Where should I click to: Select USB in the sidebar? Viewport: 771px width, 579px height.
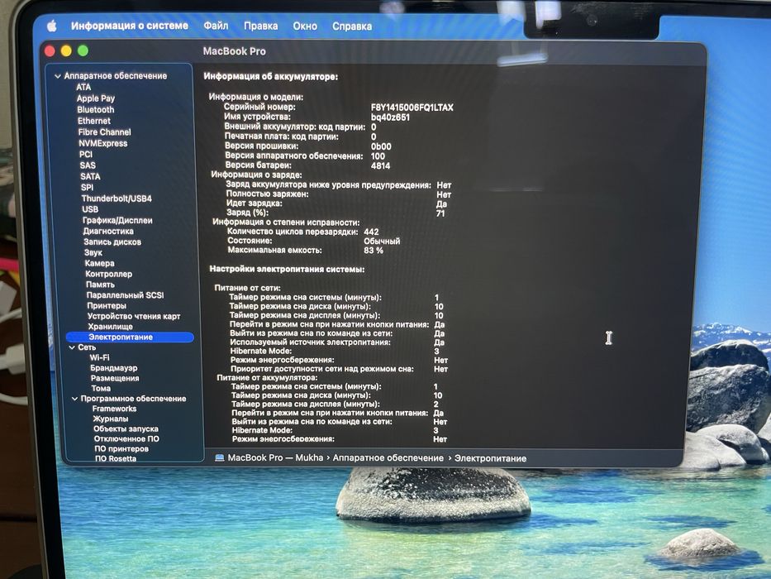(x=90, y=209)
